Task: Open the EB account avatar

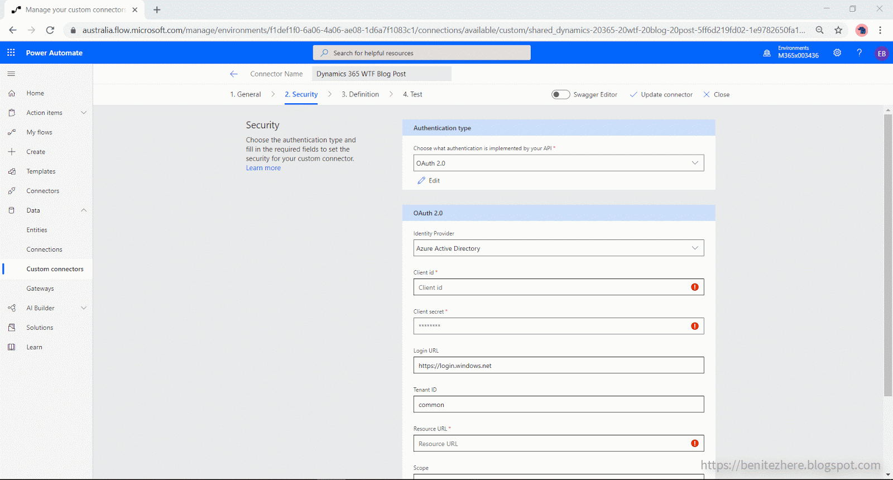Action: point(882,54)
